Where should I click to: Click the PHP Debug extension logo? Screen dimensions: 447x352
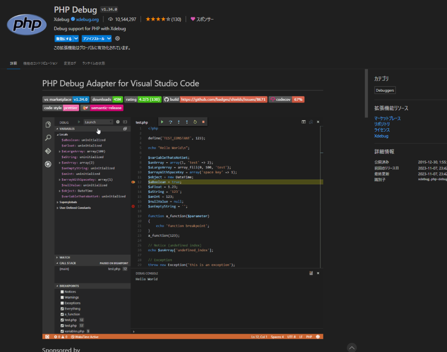(27, 24)
